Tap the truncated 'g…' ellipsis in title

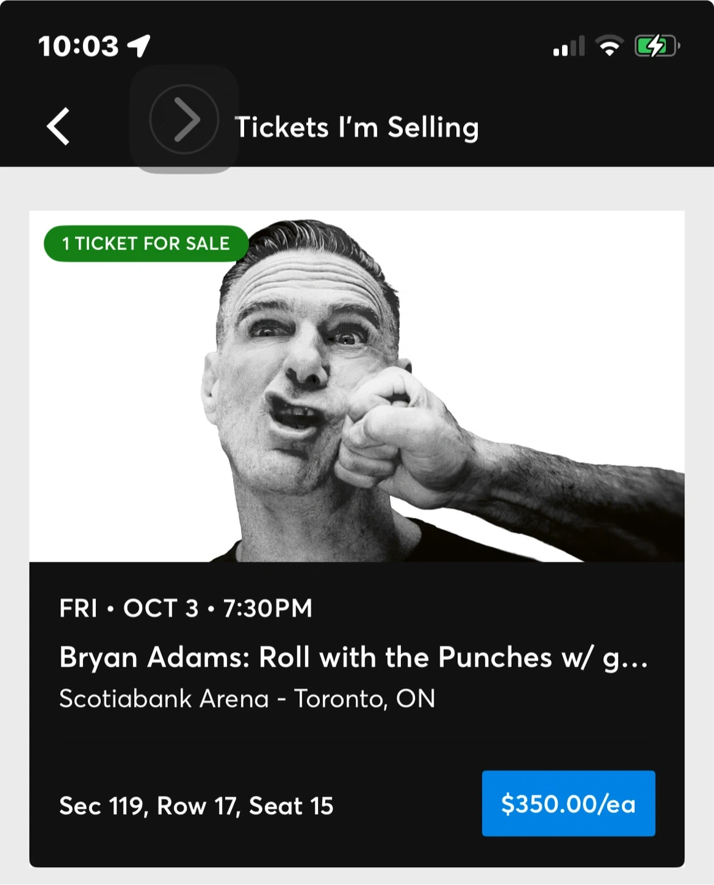(625, 658)
